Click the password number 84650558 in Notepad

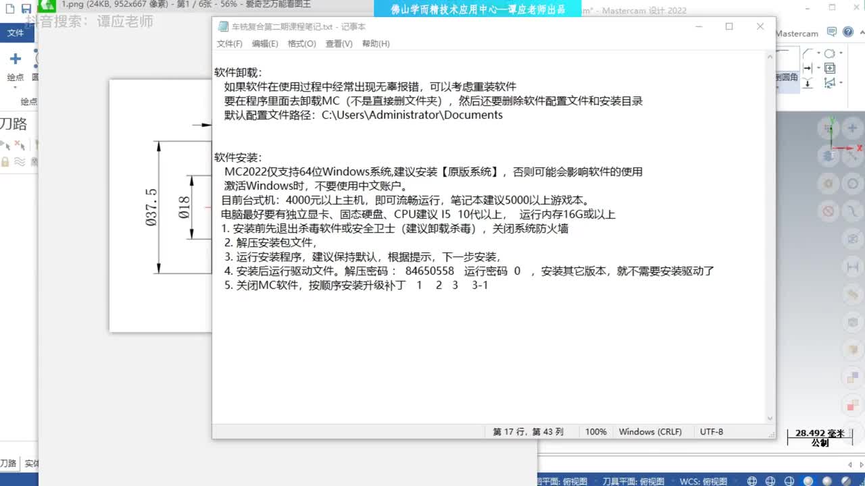pos(430,271)
